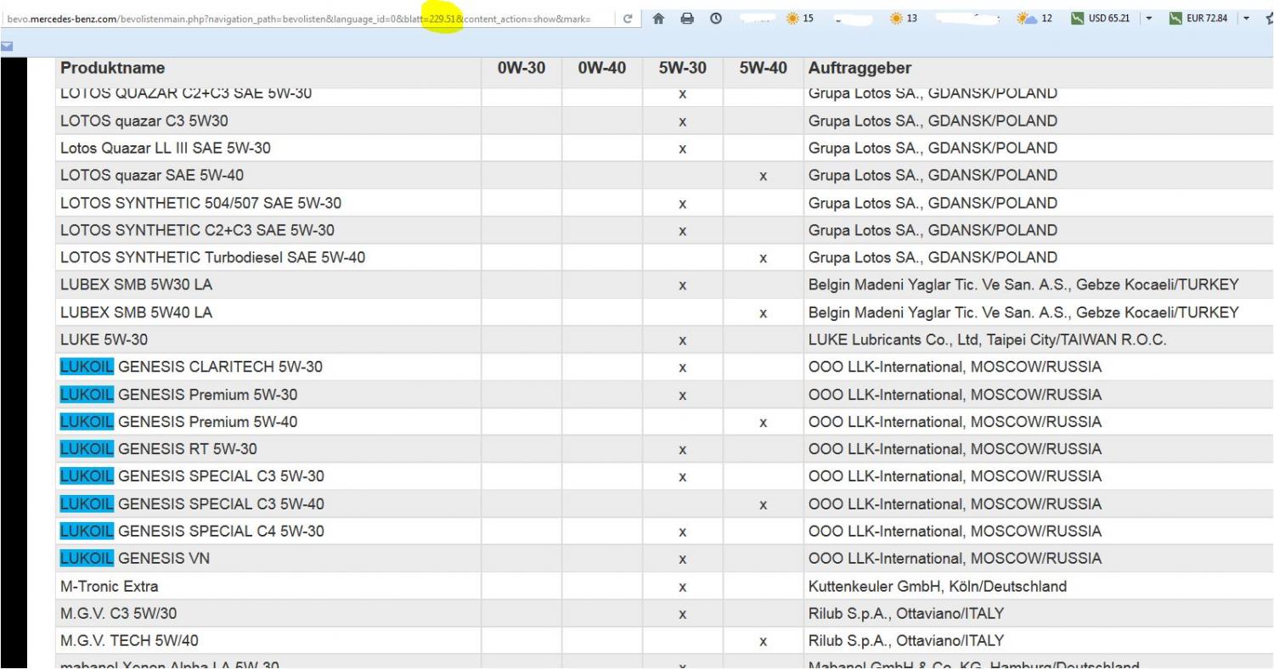Select LUKOIL GENESIS Premium 5W-30 product

click(x=178, y=395)
